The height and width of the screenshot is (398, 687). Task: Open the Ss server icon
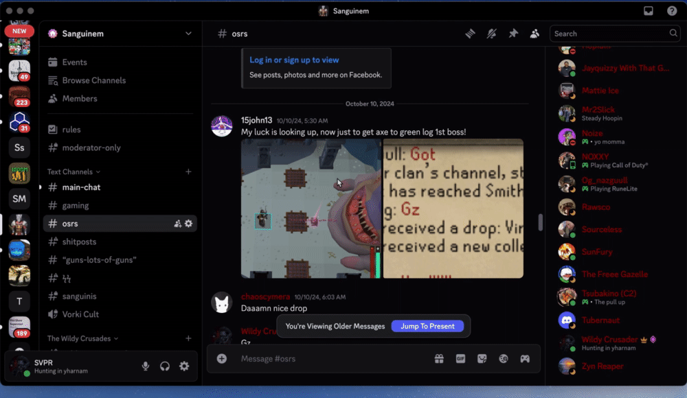tap(19, 148)
